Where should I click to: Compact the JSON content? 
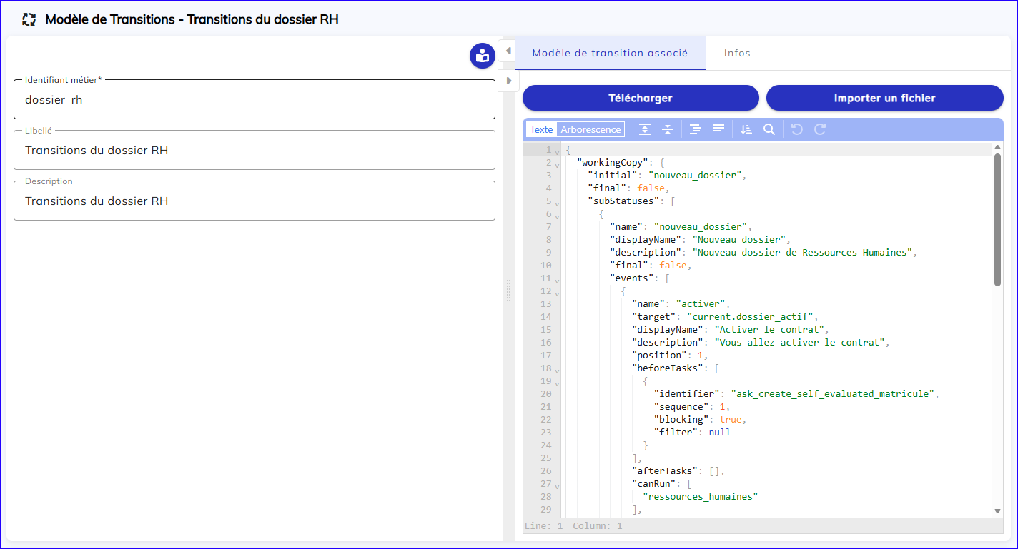718,129
